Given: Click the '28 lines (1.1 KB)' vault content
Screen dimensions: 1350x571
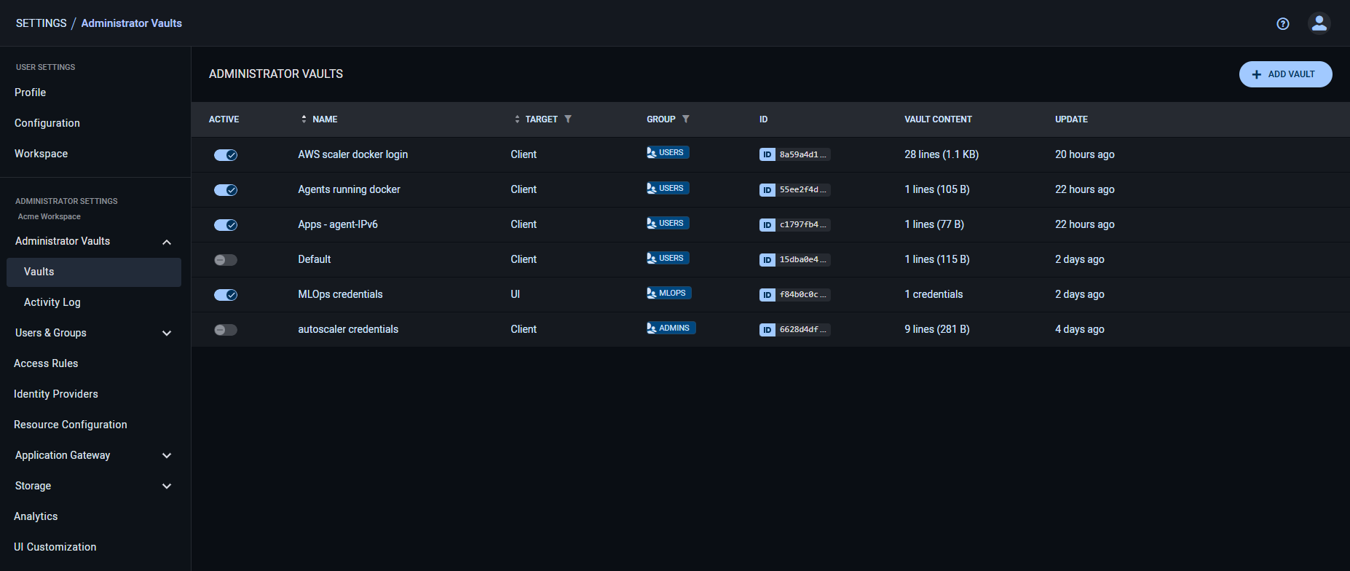Looking at the screenshot, I should point(942,154).
